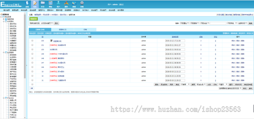Open the 管理评论 submenu item
This screenshot has width=254, height=119.
click(41, 10)
